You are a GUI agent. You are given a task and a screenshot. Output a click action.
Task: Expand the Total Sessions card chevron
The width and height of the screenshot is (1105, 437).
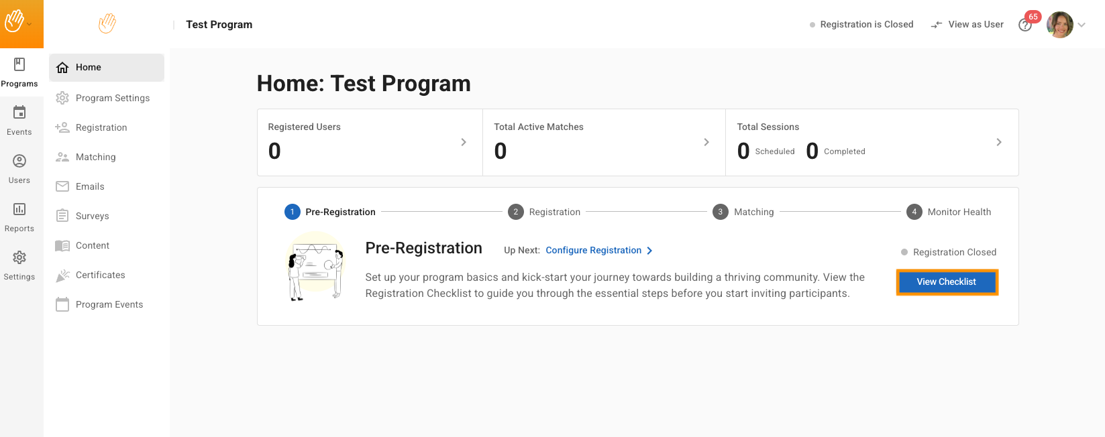[x=999, y=142]
